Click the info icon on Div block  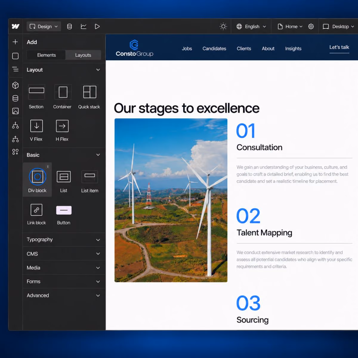click(48, 166)
